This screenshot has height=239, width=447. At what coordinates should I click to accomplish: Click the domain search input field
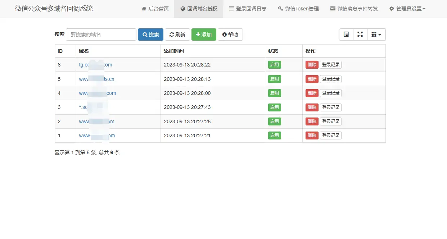click(x=101, y=34)
